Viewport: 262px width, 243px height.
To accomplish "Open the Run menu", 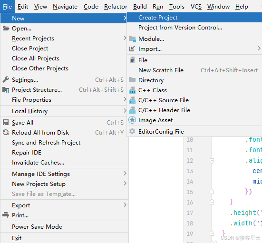I will (158, 7).
